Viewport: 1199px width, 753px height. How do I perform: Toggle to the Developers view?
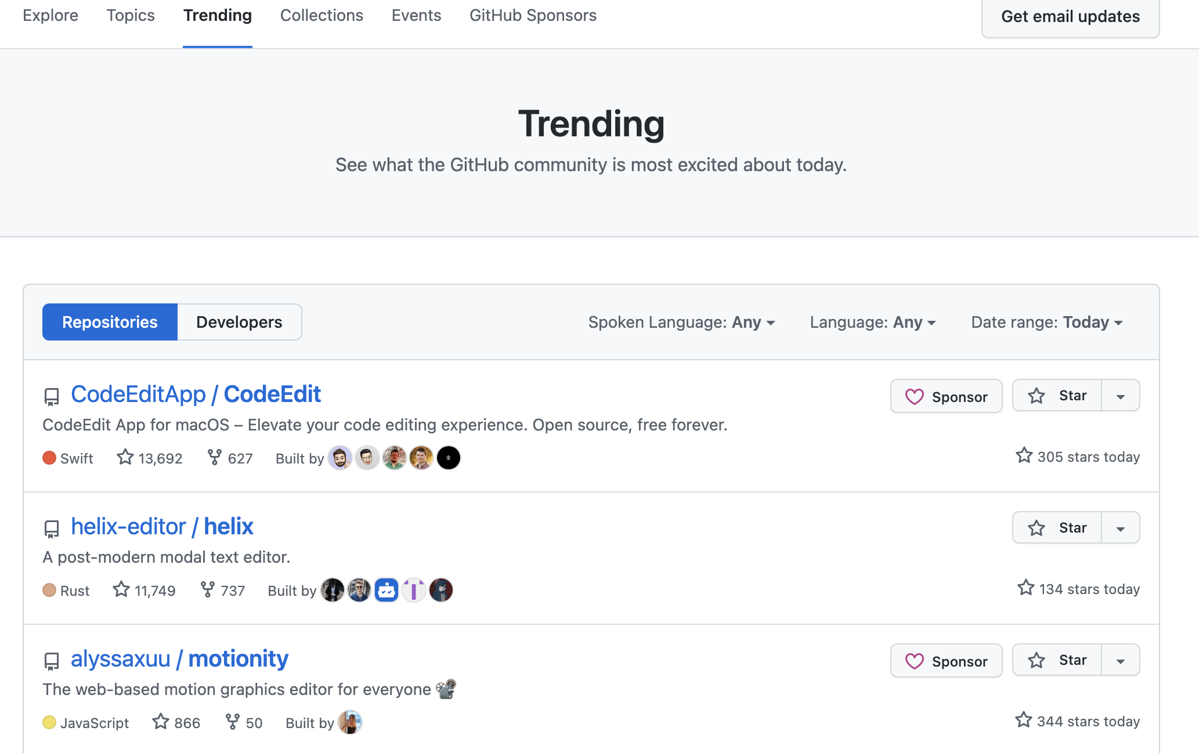coord(239,322)
